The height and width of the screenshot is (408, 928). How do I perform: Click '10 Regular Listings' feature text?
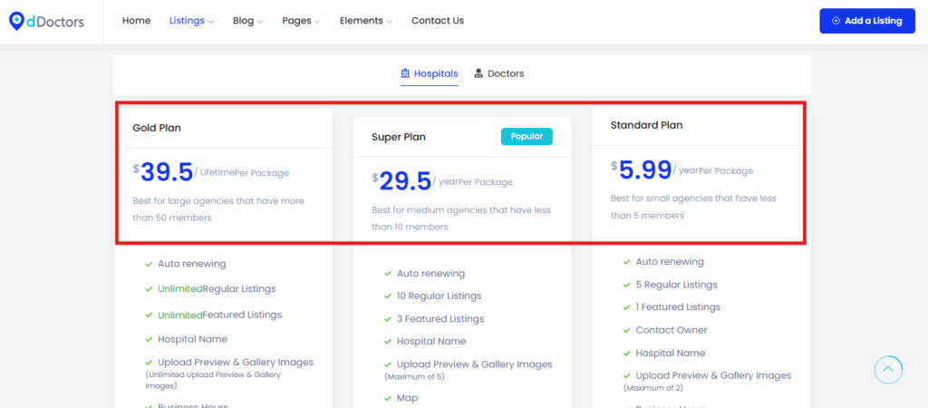click(x=439, y=296)
